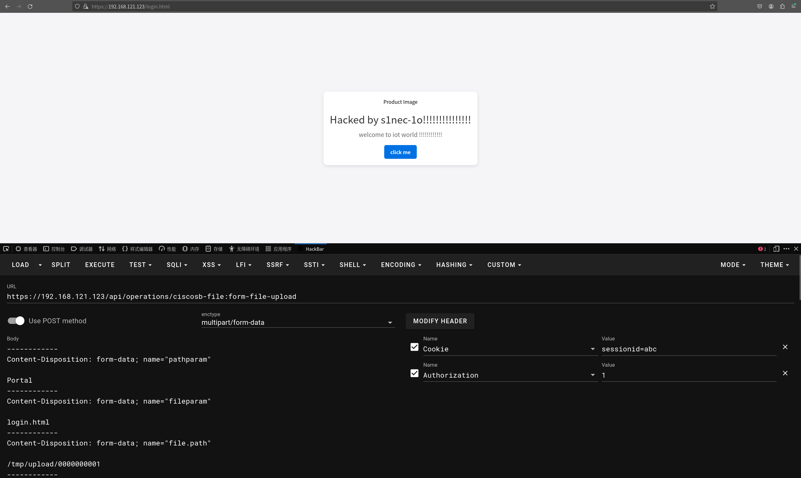Image resolution: width=801 pixels, height=478 pixels.
Task: Open the browser extensions puzzle icon
Action: pyautogui.click(x=782, y=7)
